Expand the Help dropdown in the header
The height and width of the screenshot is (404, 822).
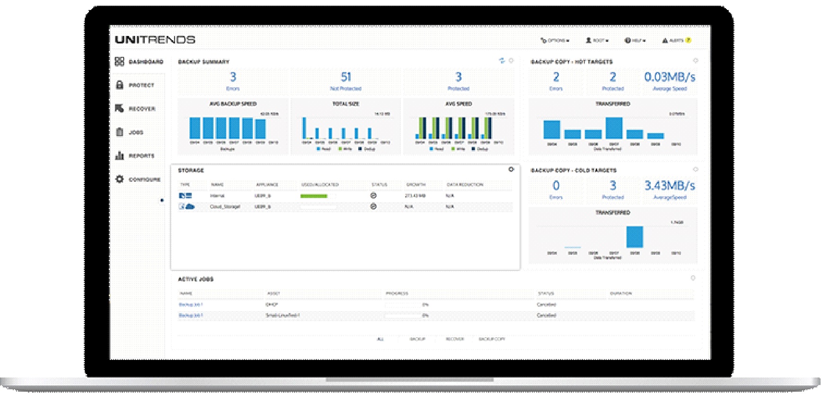[635, 41]
